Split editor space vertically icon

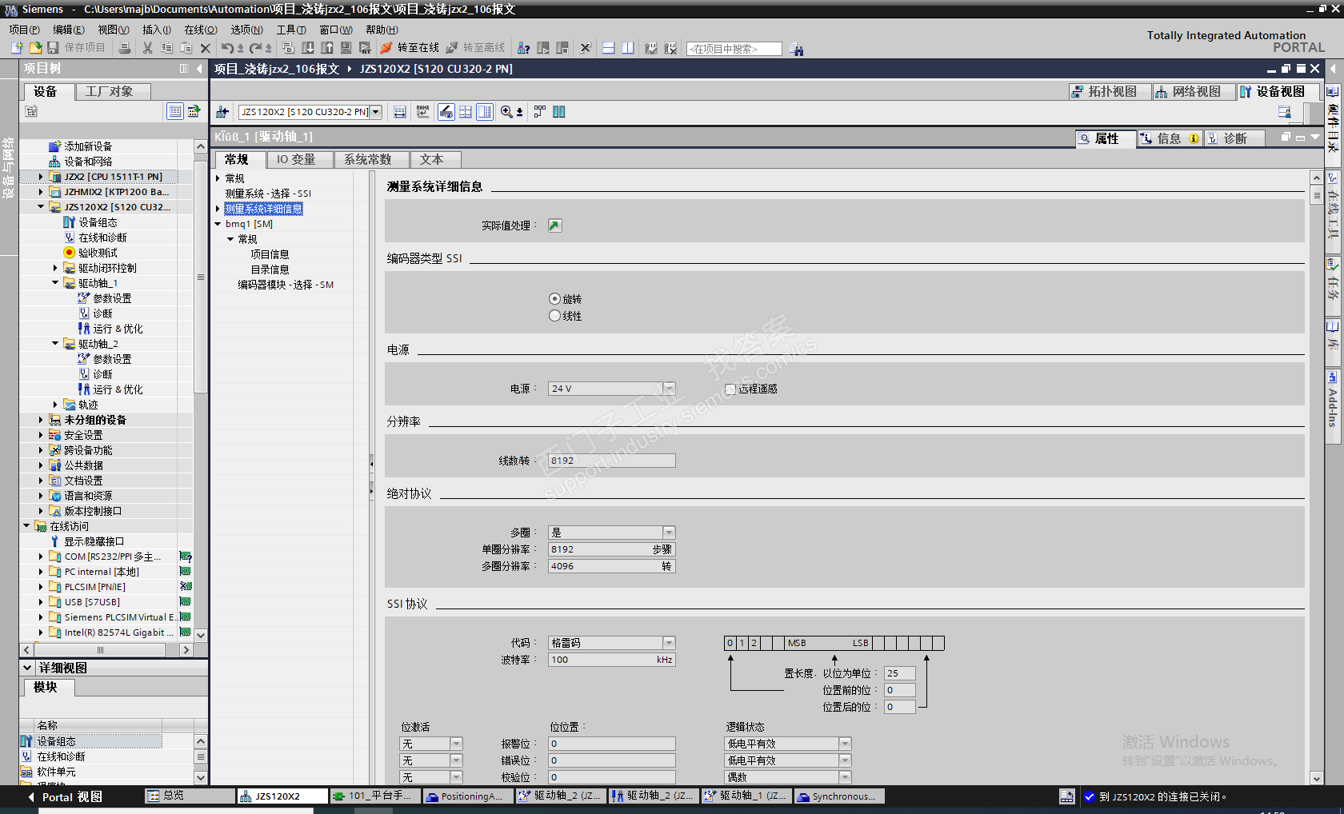point(628,48)
